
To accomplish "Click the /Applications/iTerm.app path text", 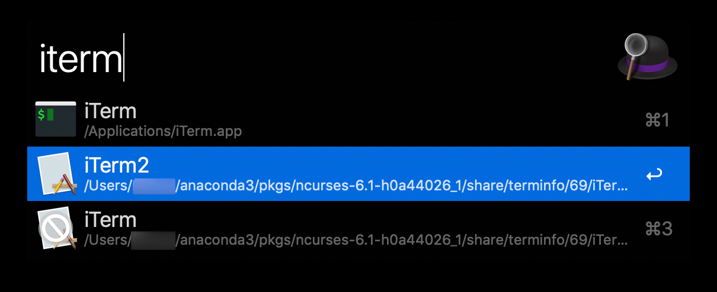I will (163, 131).
